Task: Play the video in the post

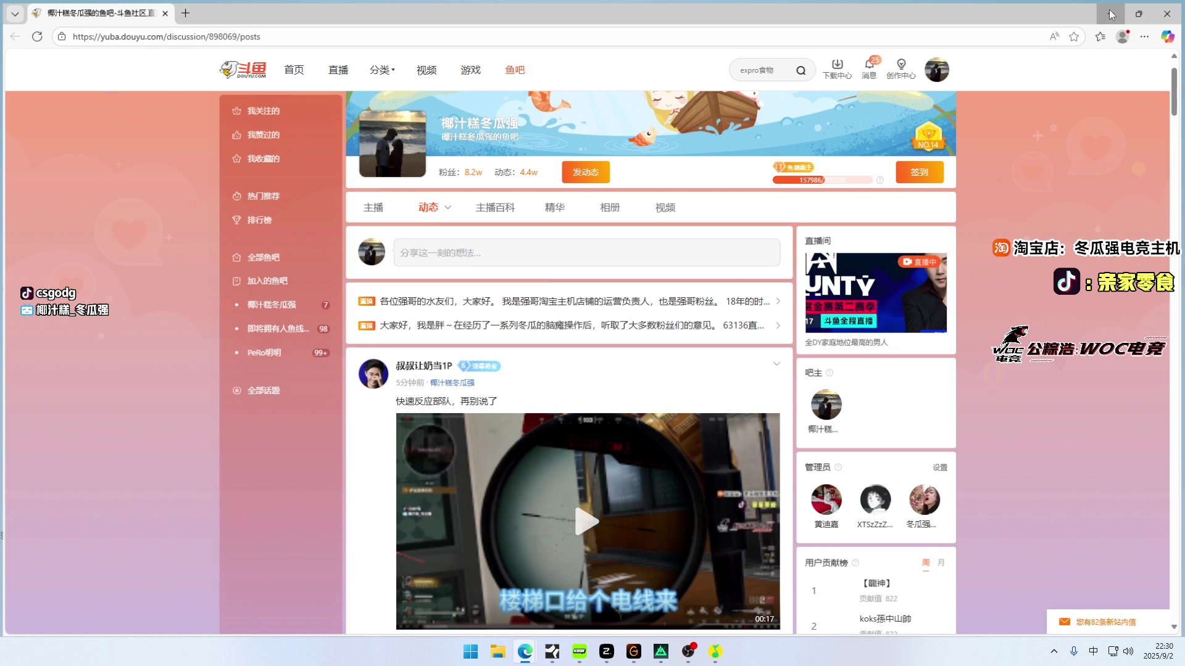Action: pos(587,522)
